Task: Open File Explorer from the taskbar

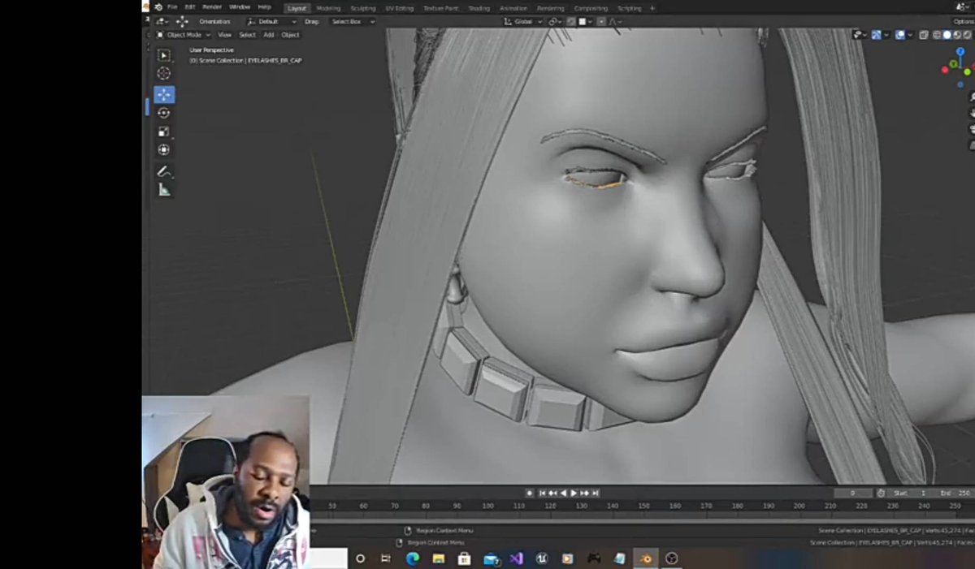Action: click(438, 558)
